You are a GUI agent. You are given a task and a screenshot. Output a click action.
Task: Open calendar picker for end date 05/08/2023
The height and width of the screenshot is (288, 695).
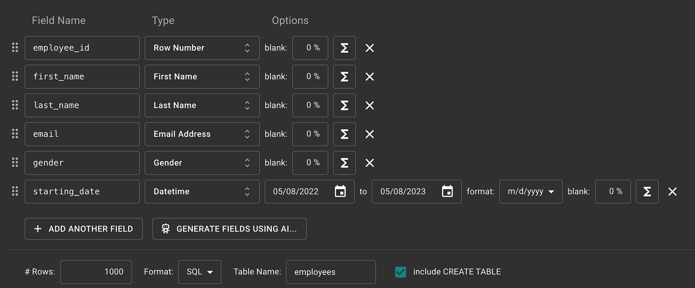click(447, 191)
